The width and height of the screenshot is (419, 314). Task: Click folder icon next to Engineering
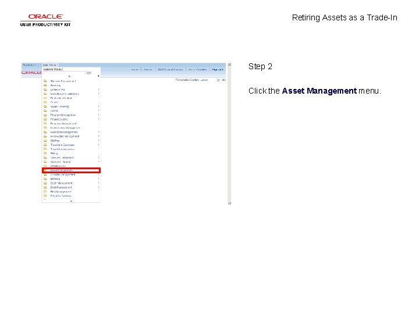pos(45,90)
